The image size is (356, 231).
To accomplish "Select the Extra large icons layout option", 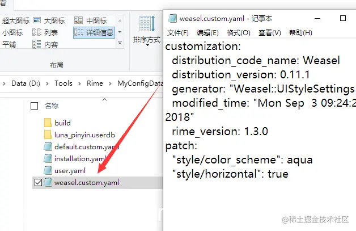I will pos(16,20).
